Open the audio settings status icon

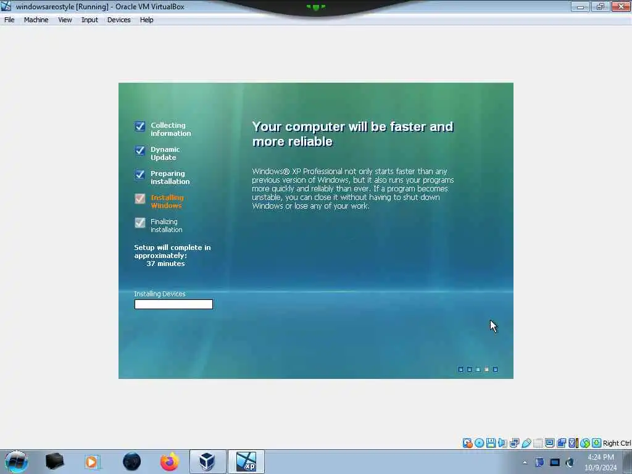pos(502,443)
